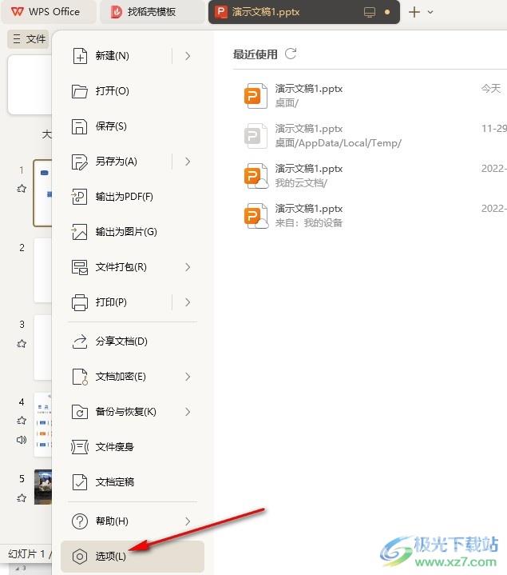This screenshot has width=507, height=575.
Task: Choose 输出为图片(G) from the file menu
Action: pos(133,232)
